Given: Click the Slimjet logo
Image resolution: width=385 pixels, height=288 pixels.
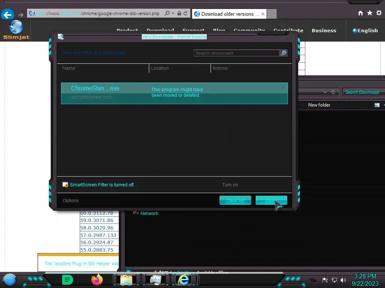Looking at the screenshot, I should point(16,30).
